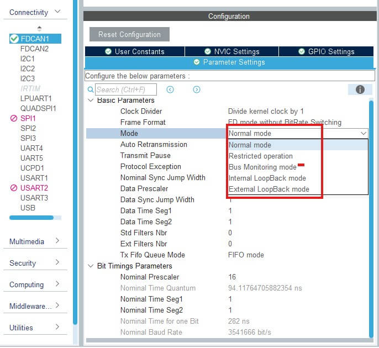Open the Mode dropdown arrow
Viewport: 379px width, 348px height.
coord(363,133)
